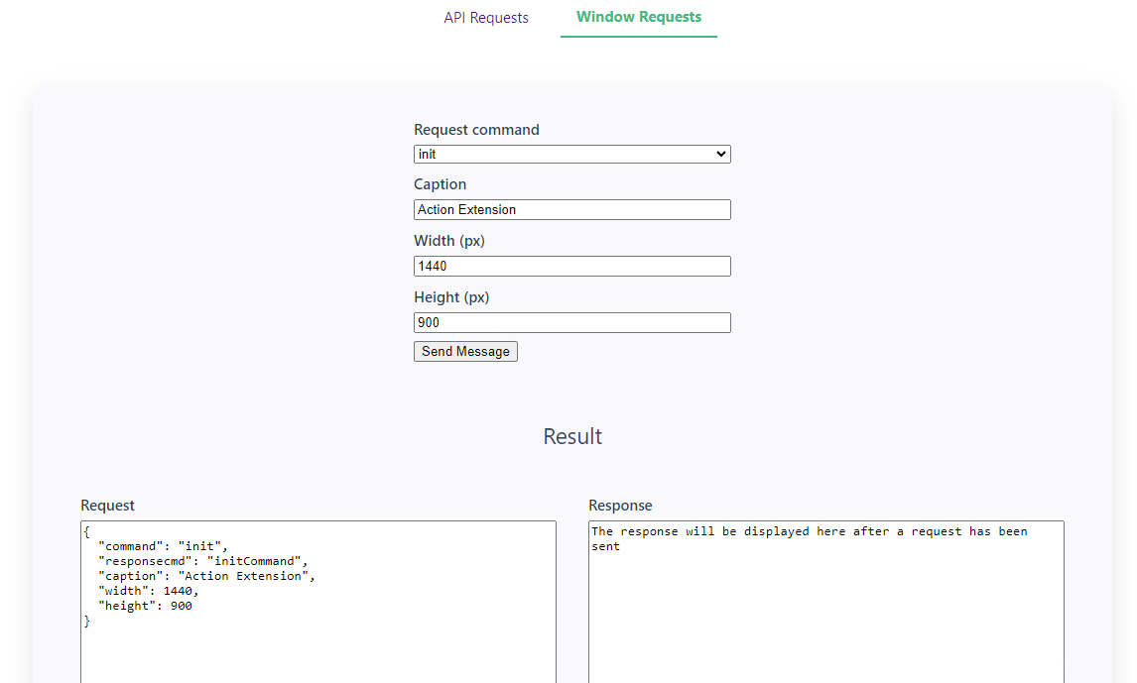The height and width of the screenshot is (683, 1137).
Task: Open the Request command dropdown
Action: click(x=571, y=155)
